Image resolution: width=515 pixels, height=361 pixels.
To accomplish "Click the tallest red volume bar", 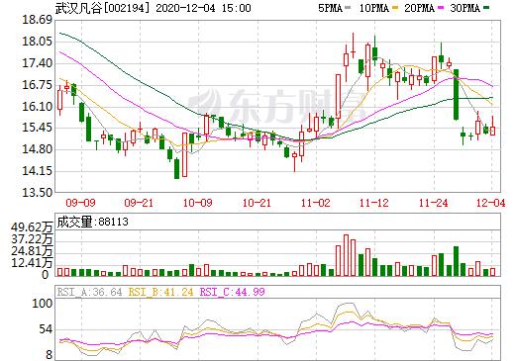I will point(346,255).
